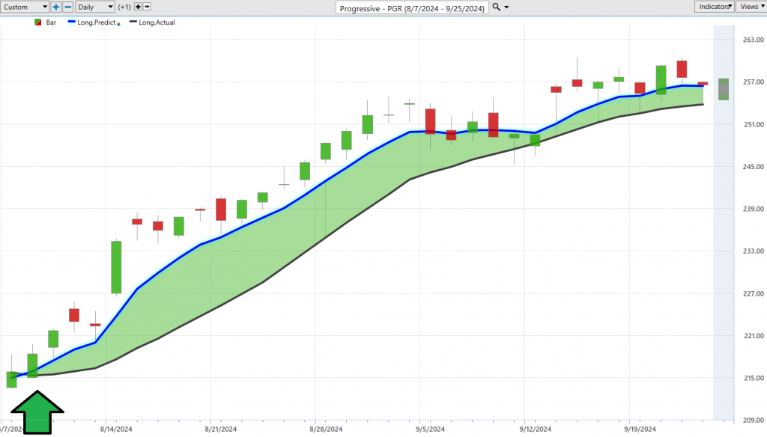Expand the arrow beside the search icon
Screen dimensions: 767x437
(x=506, y=7)
